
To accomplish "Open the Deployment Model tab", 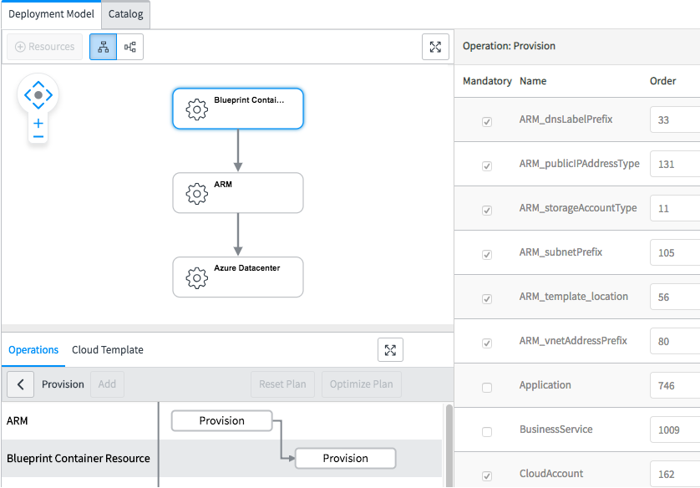I will [51, 14].
